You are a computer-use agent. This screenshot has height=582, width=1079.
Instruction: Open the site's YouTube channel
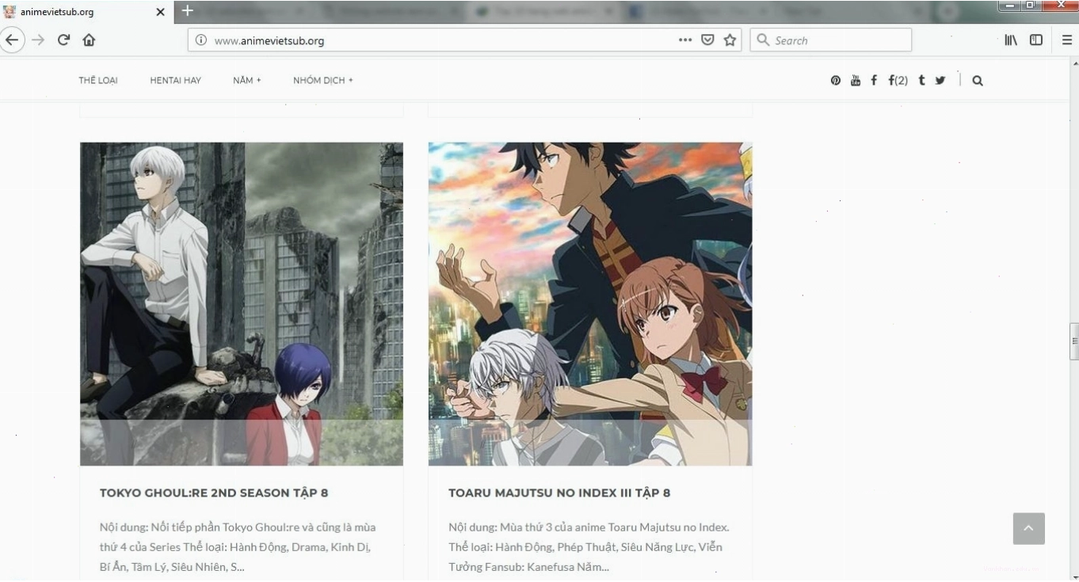[856, 80]
